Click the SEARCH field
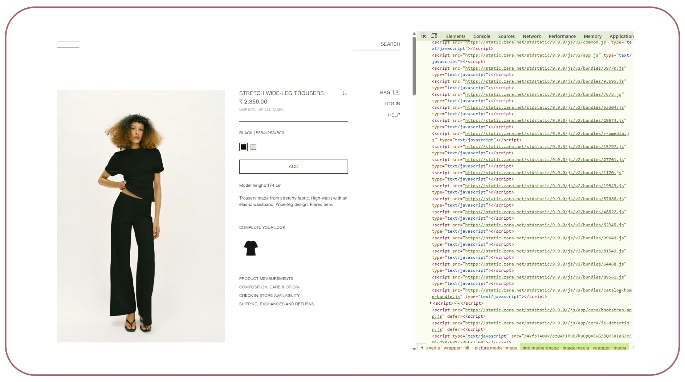 (376, 44)
